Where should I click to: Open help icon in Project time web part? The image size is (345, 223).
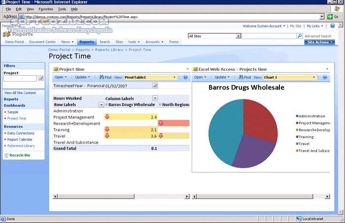[186, 77]
